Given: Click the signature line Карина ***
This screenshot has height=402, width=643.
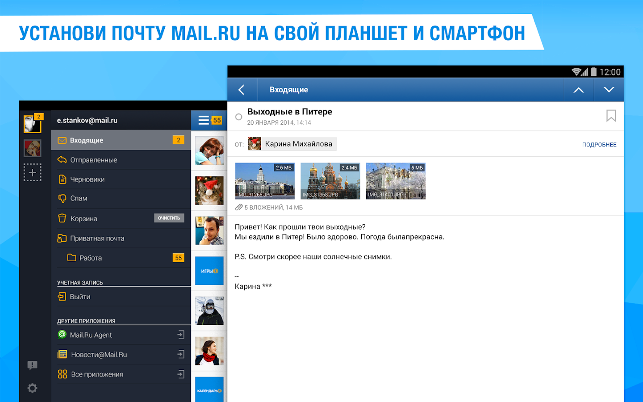Looking at the screenshot, I should [x=253, y=286].
